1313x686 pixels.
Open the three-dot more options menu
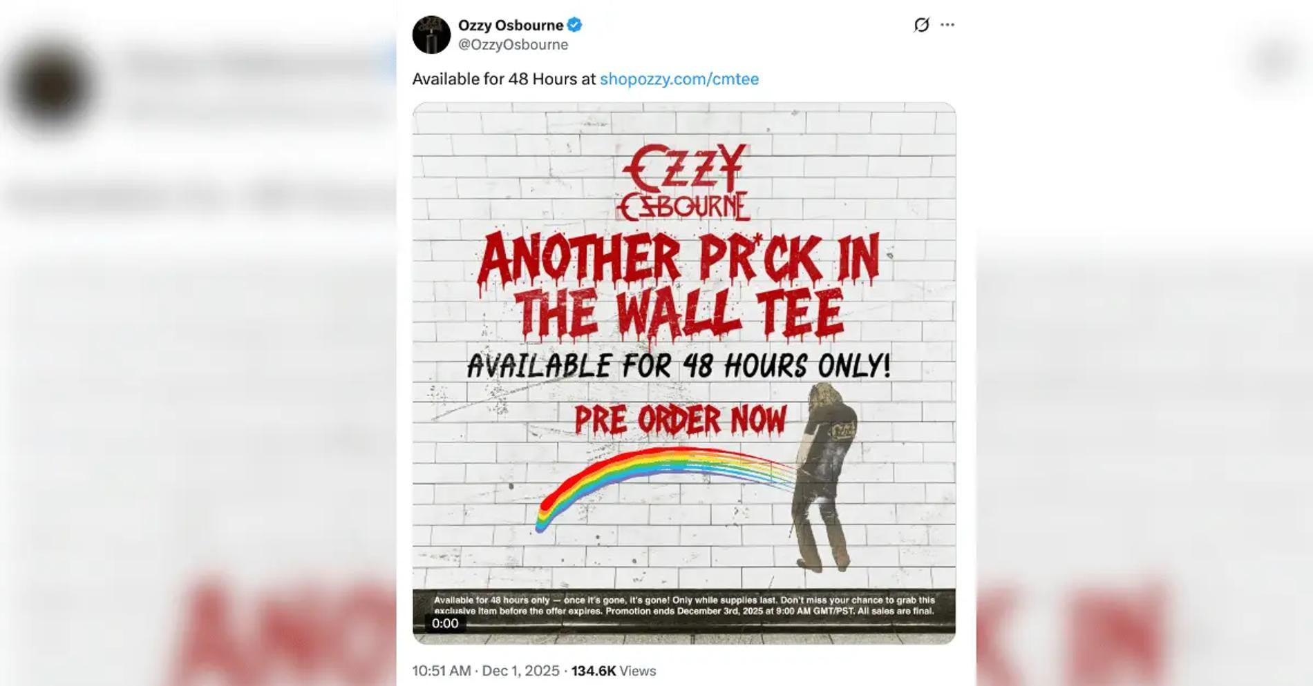click(x=947, y=25)
